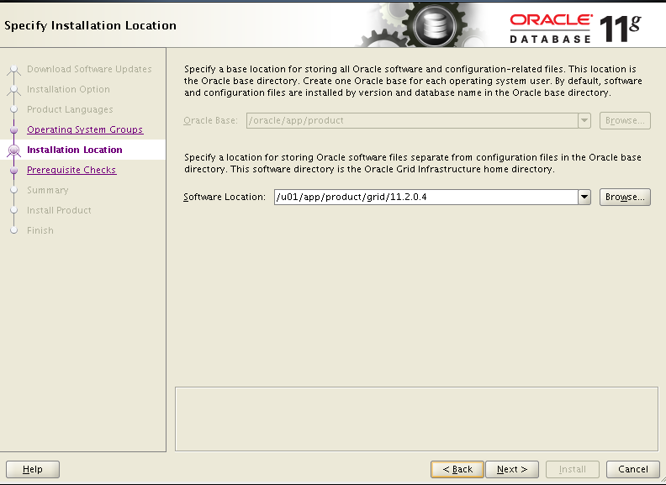Click the Oracle Base path field
The image size is (666, 485).
412,120
